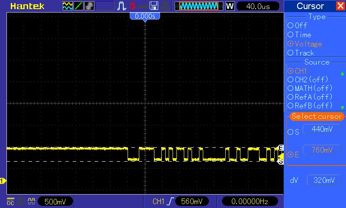Click the DC coupling icon

pyautogui.click(x=10, y=201)
